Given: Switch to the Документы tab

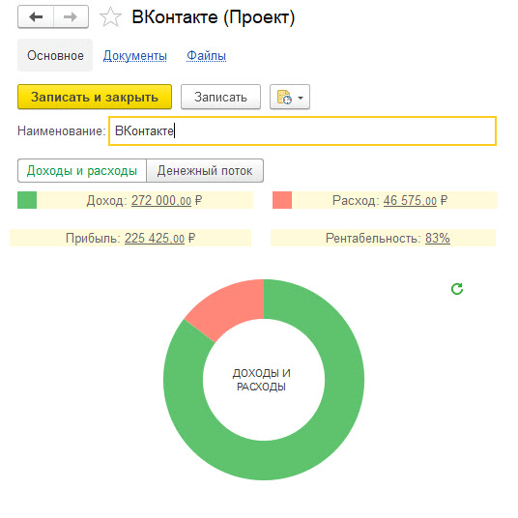Looking at the screenshot, I should pyautogui.click(x=134, y=55).
